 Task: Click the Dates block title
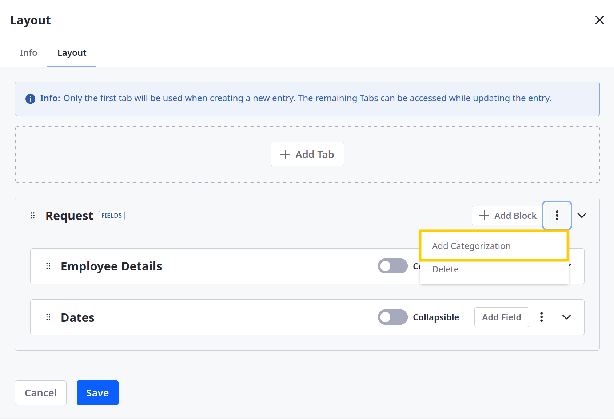[x=78, y=317]
